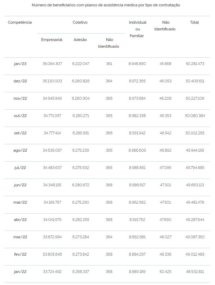The image size is (215, 285).
Task: Click the Total column header
Action: (194, 22)
